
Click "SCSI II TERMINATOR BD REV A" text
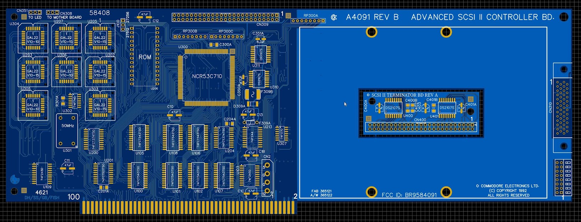pos(404,95)
